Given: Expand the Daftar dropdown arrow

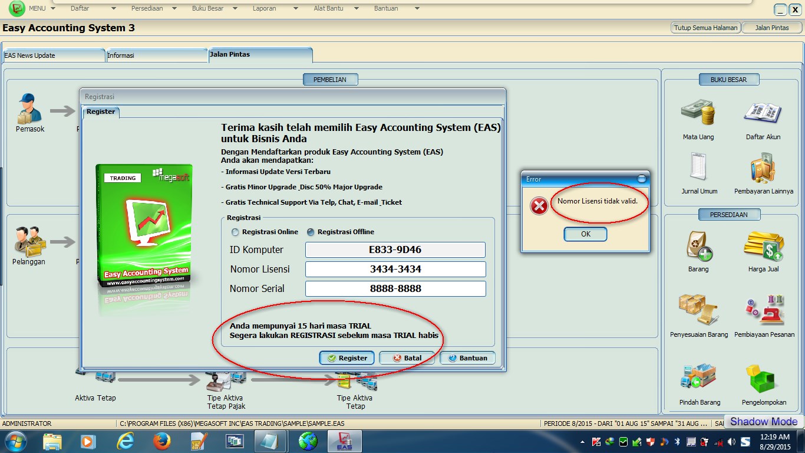Looking at the screenshot, I should (114, 9).
